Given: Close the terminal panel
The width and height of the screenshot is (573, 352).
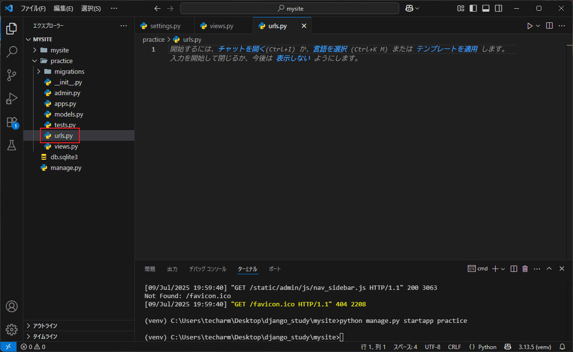Looking at the screenshot, I should [562, 268].
